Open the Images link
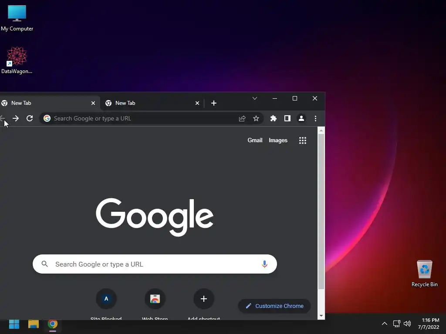The height and width of the screenshot is (334, 446). (278, 140)
